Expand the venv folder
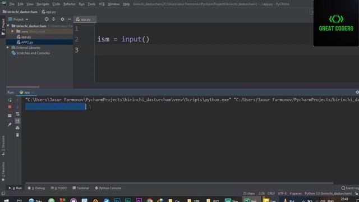Viewport: 359px width, 202px height. [12, 31]
